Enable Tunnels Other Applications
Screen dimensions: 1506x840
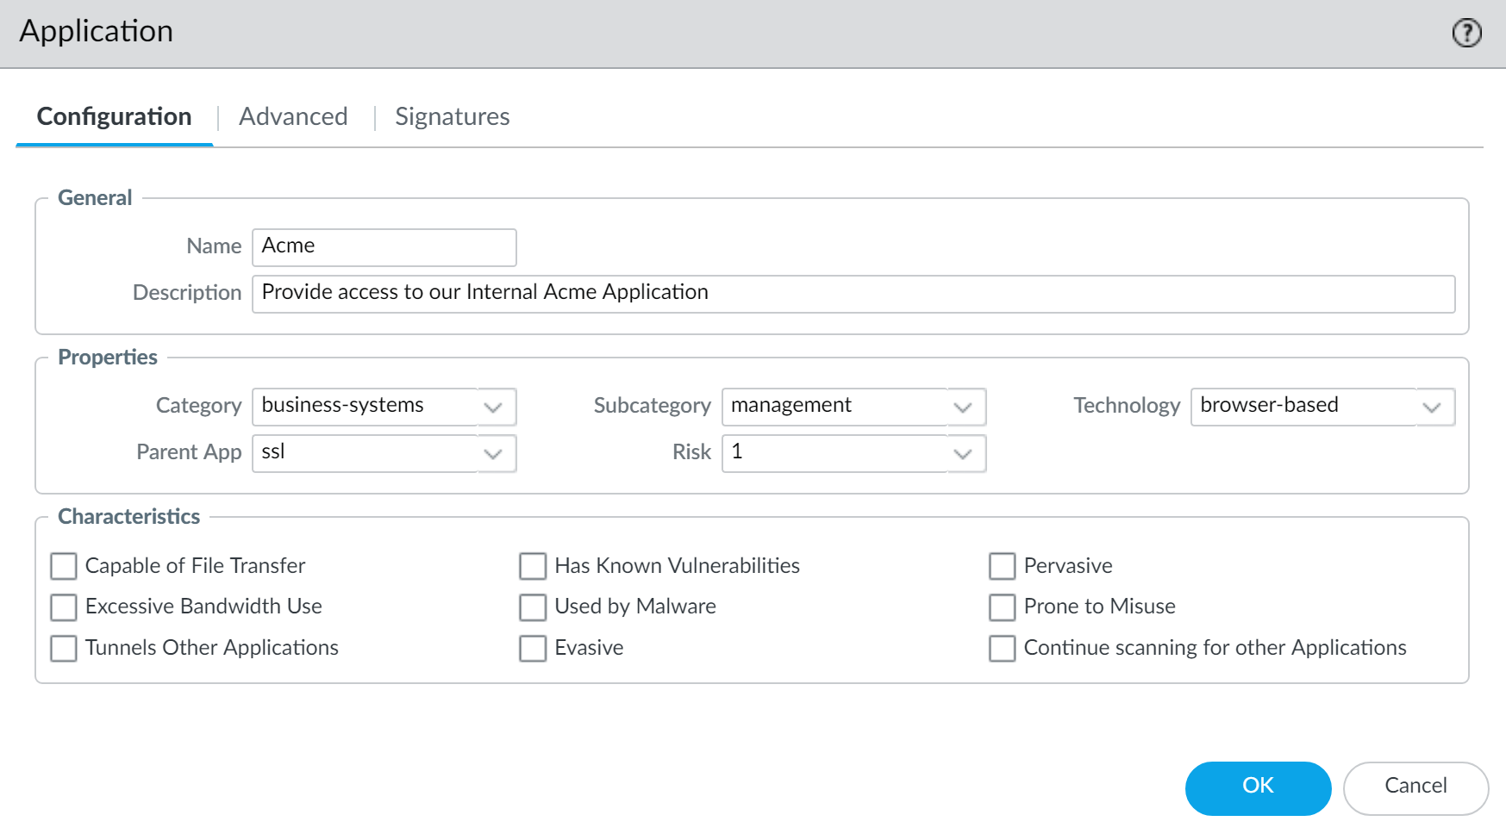tap(63, 648)
